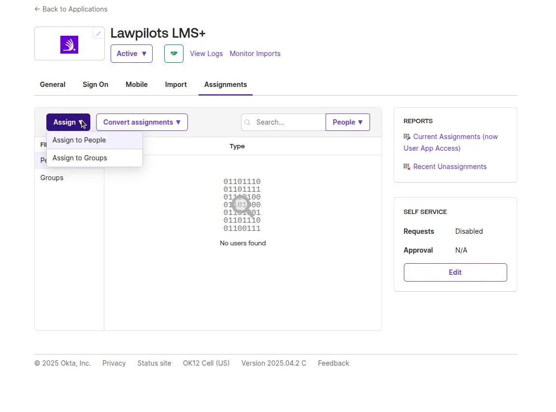
Task: Switch to the Mobile tab
Action: pos(137,85)
